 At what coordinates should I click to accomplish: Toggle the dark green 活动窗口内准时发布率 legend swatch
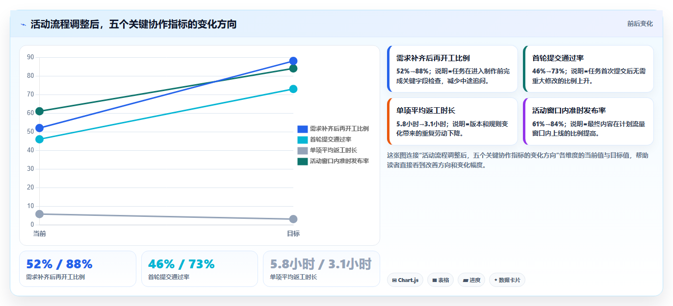coord(302,161)
